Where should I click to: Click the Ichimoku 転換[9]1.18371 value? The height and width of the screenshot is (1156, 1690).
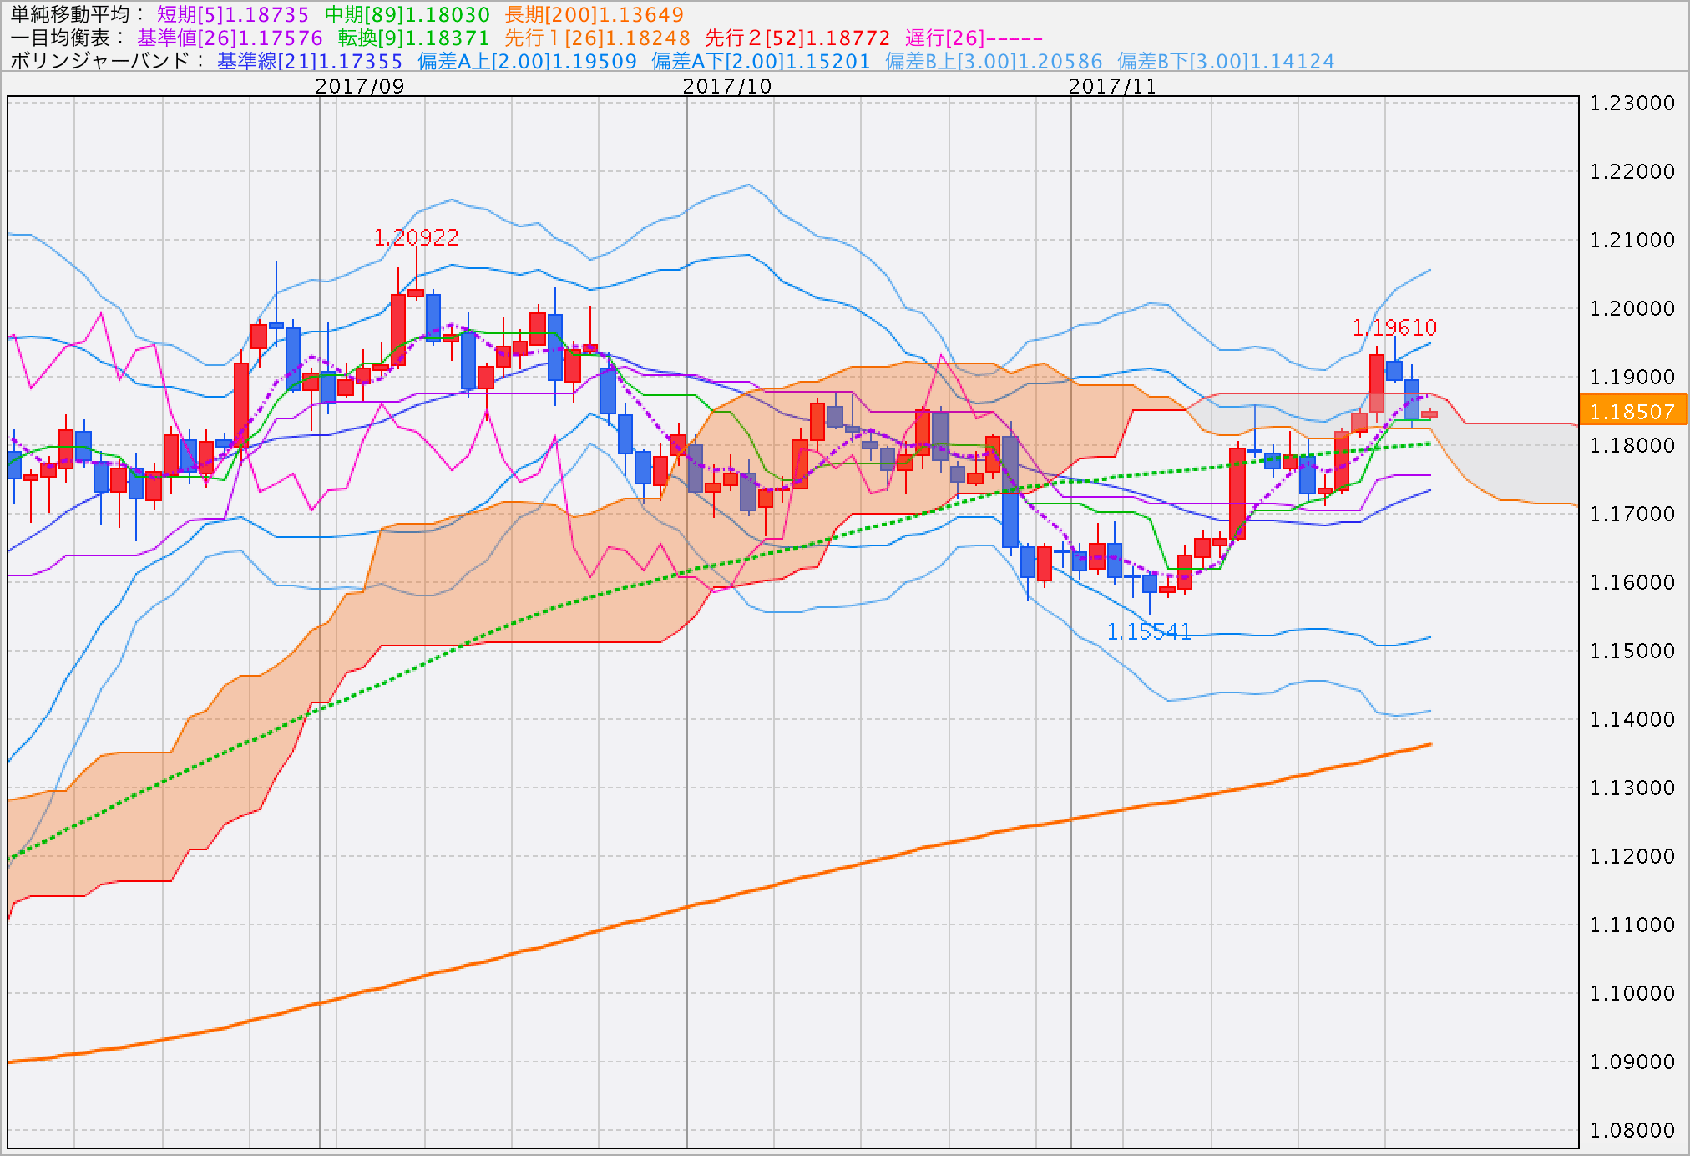(413, 38)
